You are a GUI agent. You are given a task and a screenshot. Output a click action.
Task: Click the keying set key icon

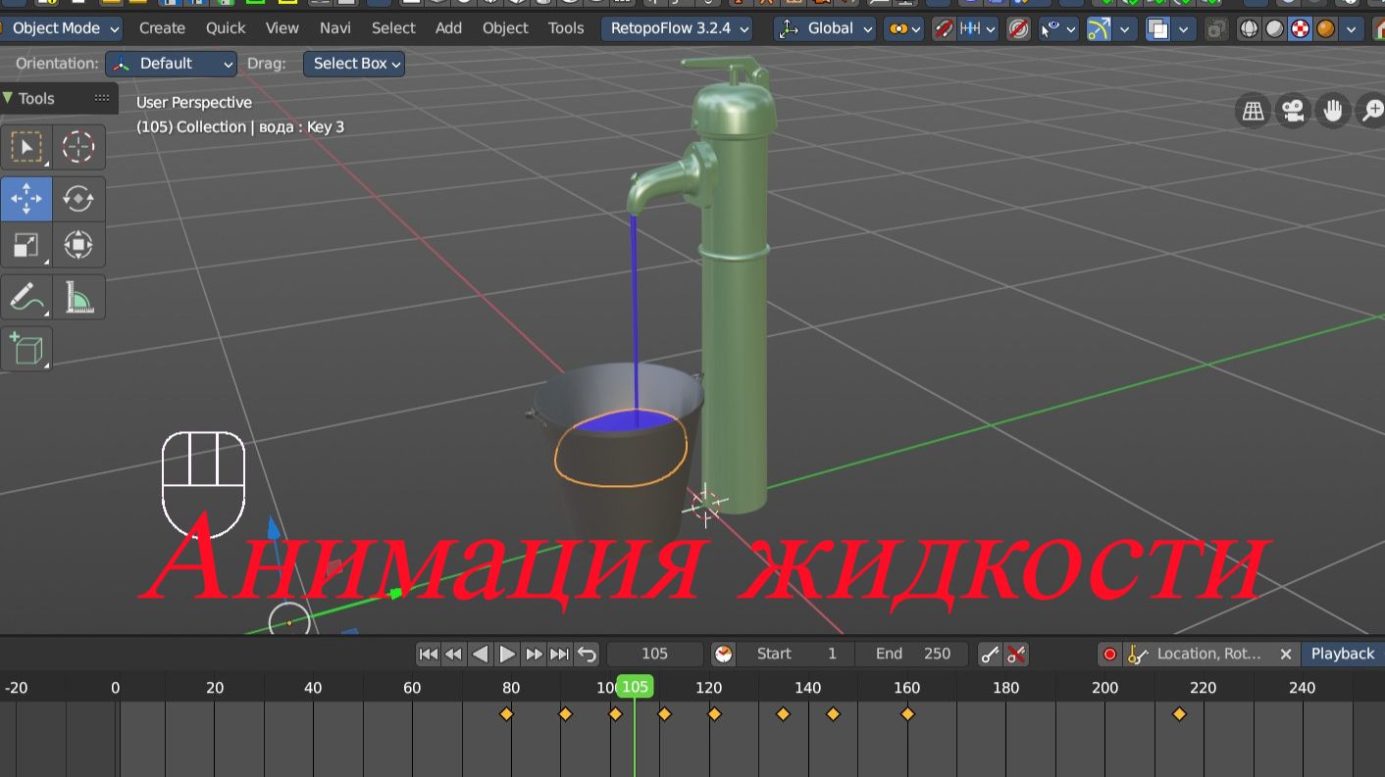1138,654
